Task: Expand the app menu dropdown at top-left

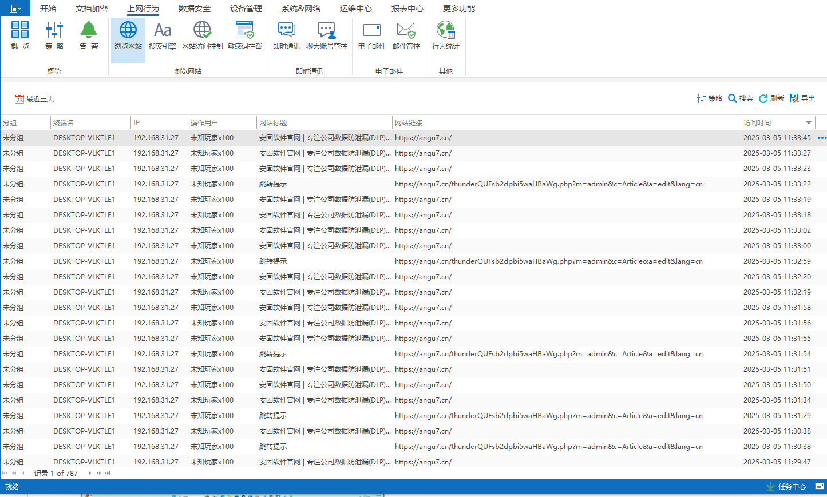Action: coord(15,9)
